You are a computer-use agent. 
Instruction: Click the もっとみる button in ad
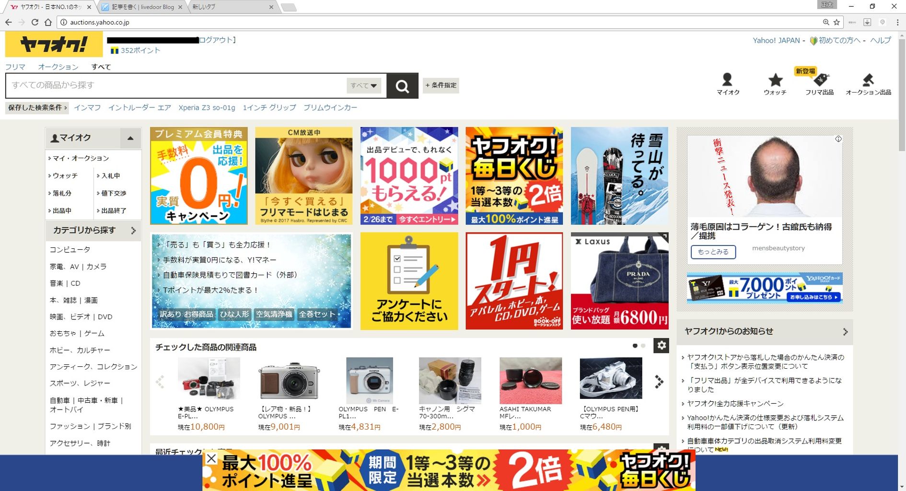713,252
